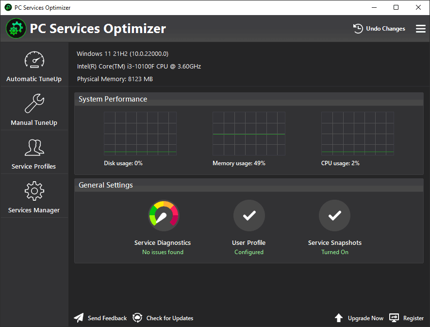Click the PC Services Optimizer logo
Viewport: 430px width, 327px height.
click(16, 28)
